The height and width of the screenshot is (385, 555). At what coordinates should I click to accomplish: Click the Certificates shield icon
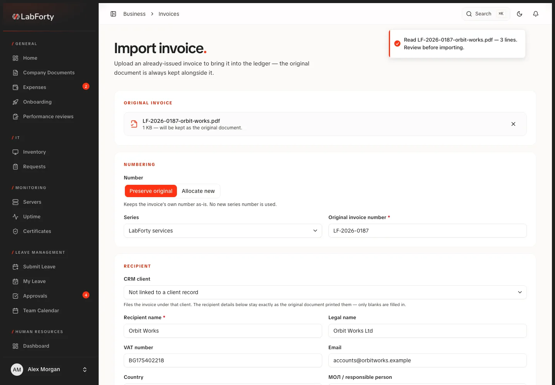click(x=15, y=231)
